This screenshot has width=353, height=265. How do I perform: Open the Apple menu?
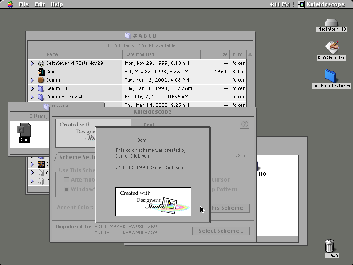click(10, 4)
